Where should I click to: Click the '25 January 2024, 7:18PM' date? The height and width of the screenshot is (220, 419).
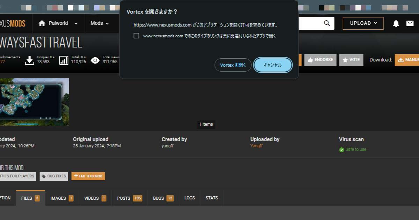(97, 146)
